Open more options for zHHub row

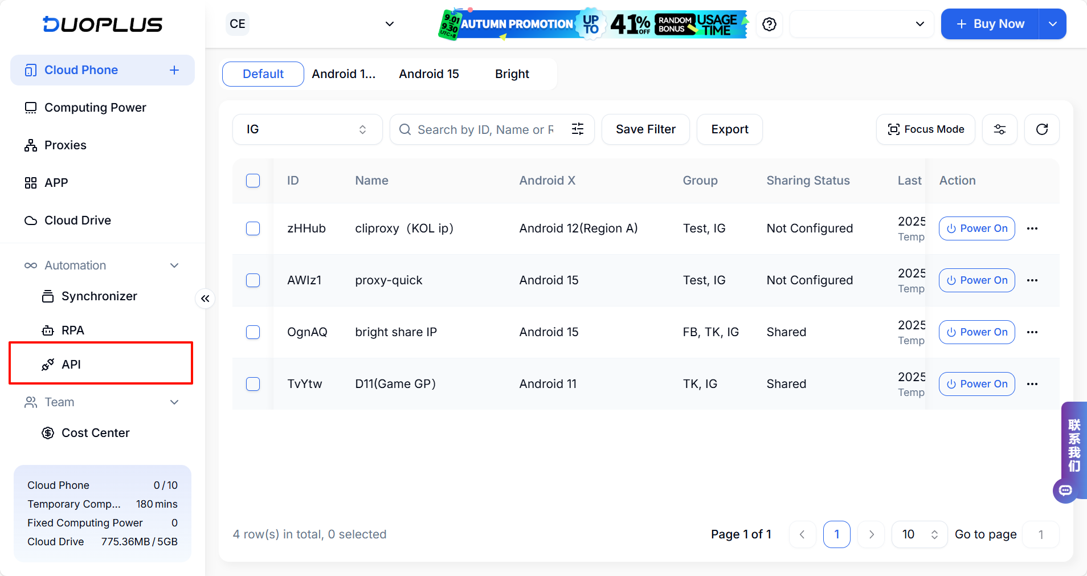[x=1032, y=228]
